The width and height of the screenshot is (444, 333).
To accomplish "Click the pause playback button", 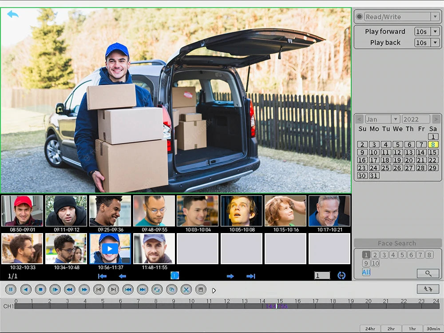I will [x=11, y=290].
